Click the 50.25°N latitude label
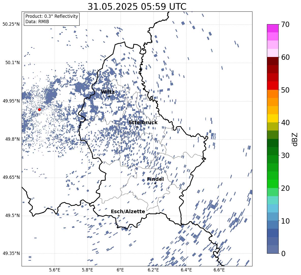 [11, 24]
